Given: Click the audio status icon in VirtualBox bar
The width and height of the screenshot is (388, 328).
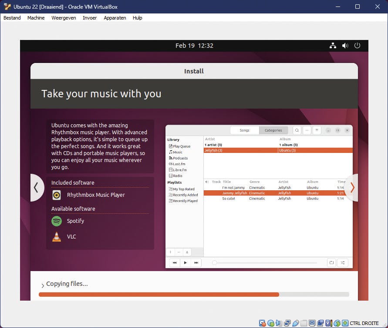Looking at the screenshot, I should [x=279, y=323].
